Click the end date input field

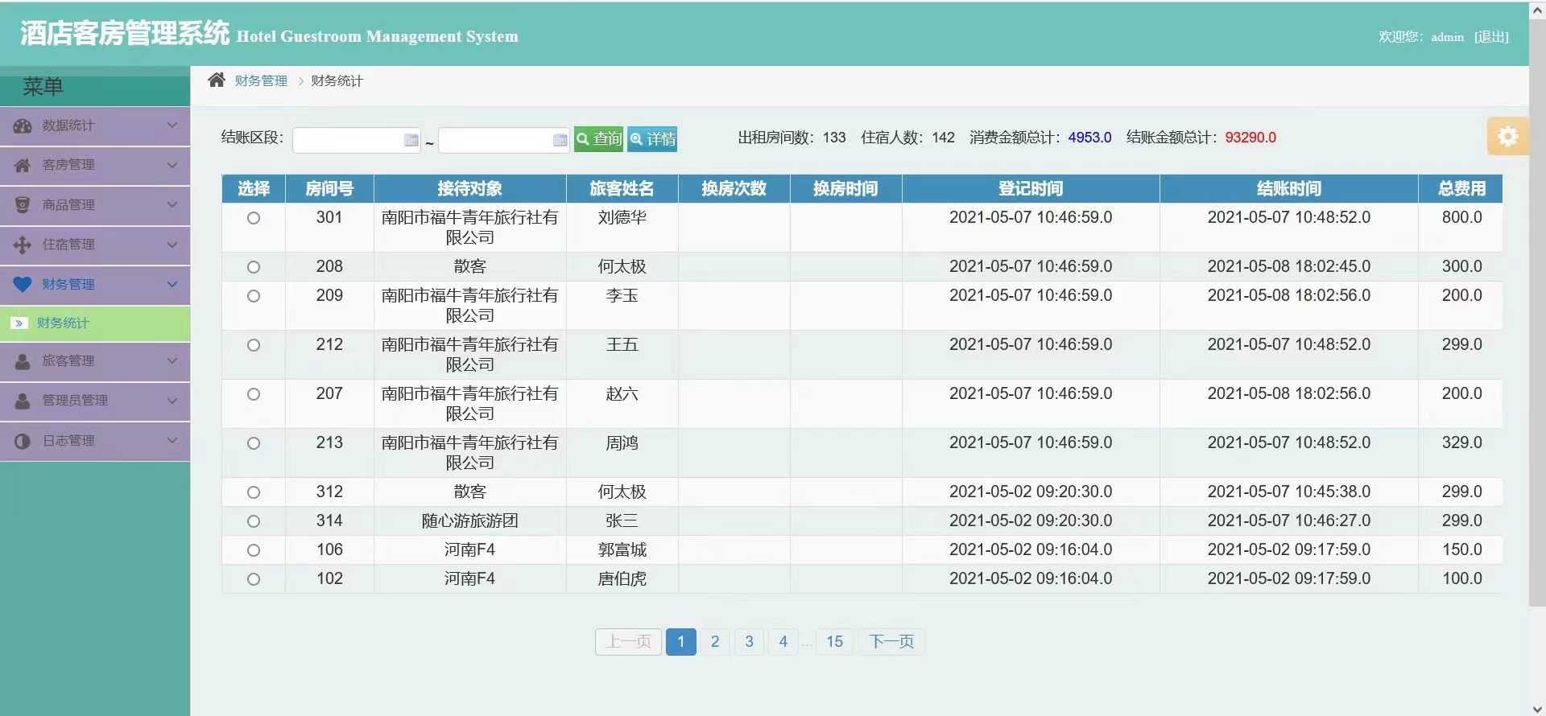504,140
